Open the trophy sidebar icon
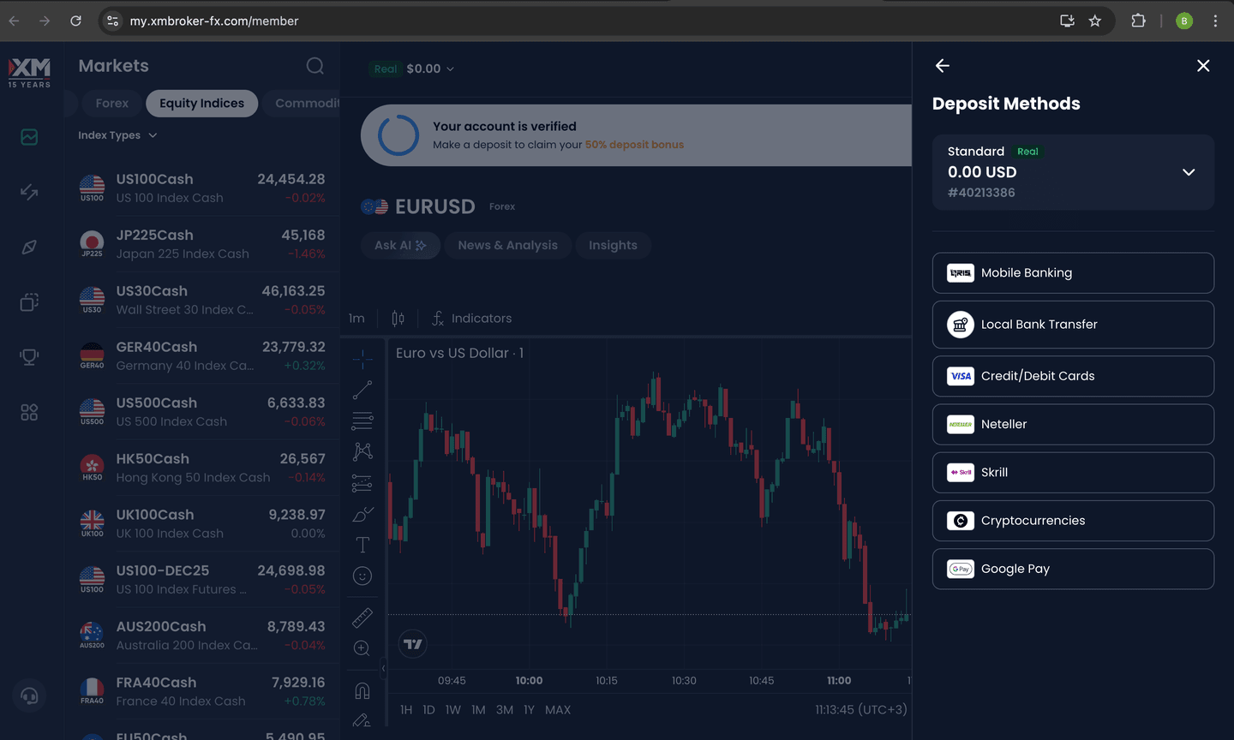 29,356
